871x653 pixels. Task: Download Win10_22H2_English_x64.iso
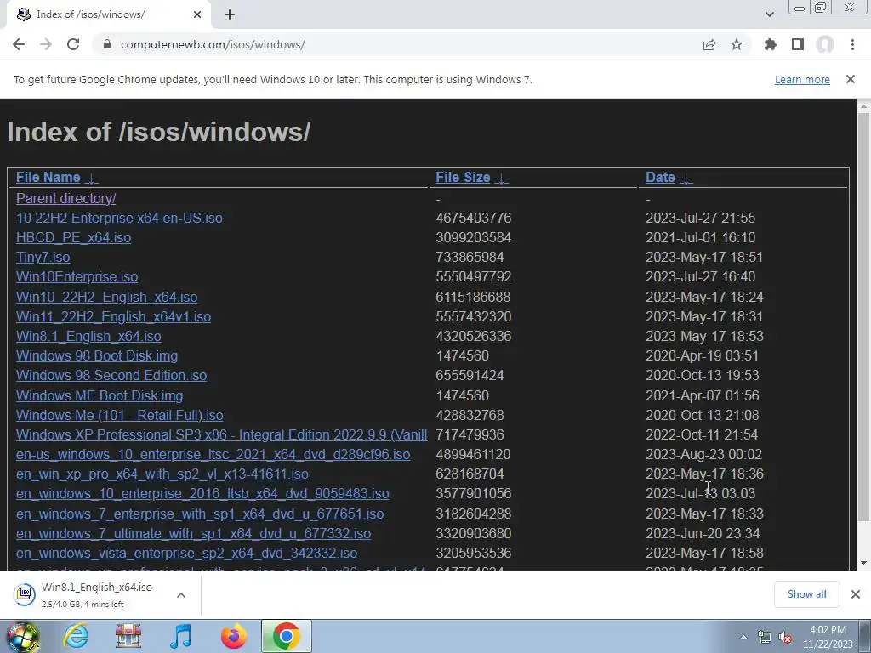click(106, 297)
